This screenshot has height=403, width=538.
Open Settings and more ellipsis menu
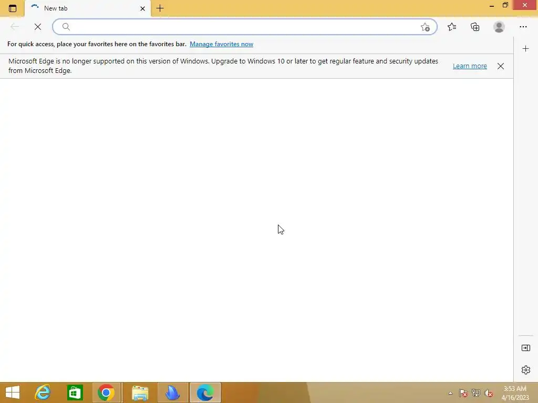pyautogui.click(x=523, y=27)
